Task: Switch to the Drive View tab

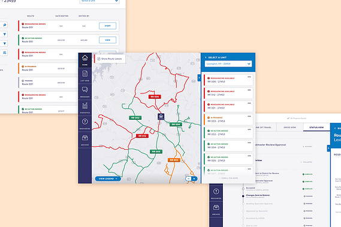Action: tap(289, 127)
